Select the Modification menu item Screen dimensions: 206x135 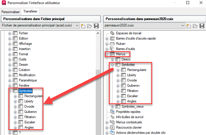(x=27, y=75)
